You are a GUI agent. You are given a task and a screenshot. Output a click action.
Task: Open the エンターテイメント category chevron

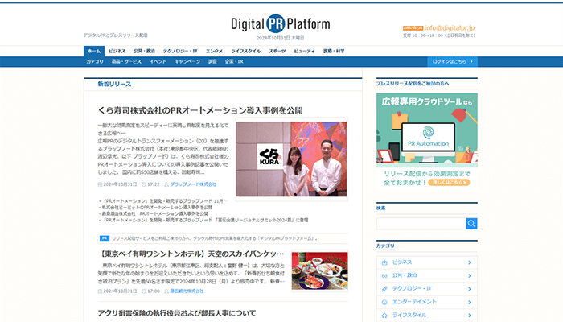tap(469, 302)
